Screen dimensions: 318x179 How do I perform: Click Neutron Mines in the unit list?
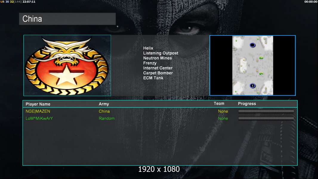tap(158, 58)
